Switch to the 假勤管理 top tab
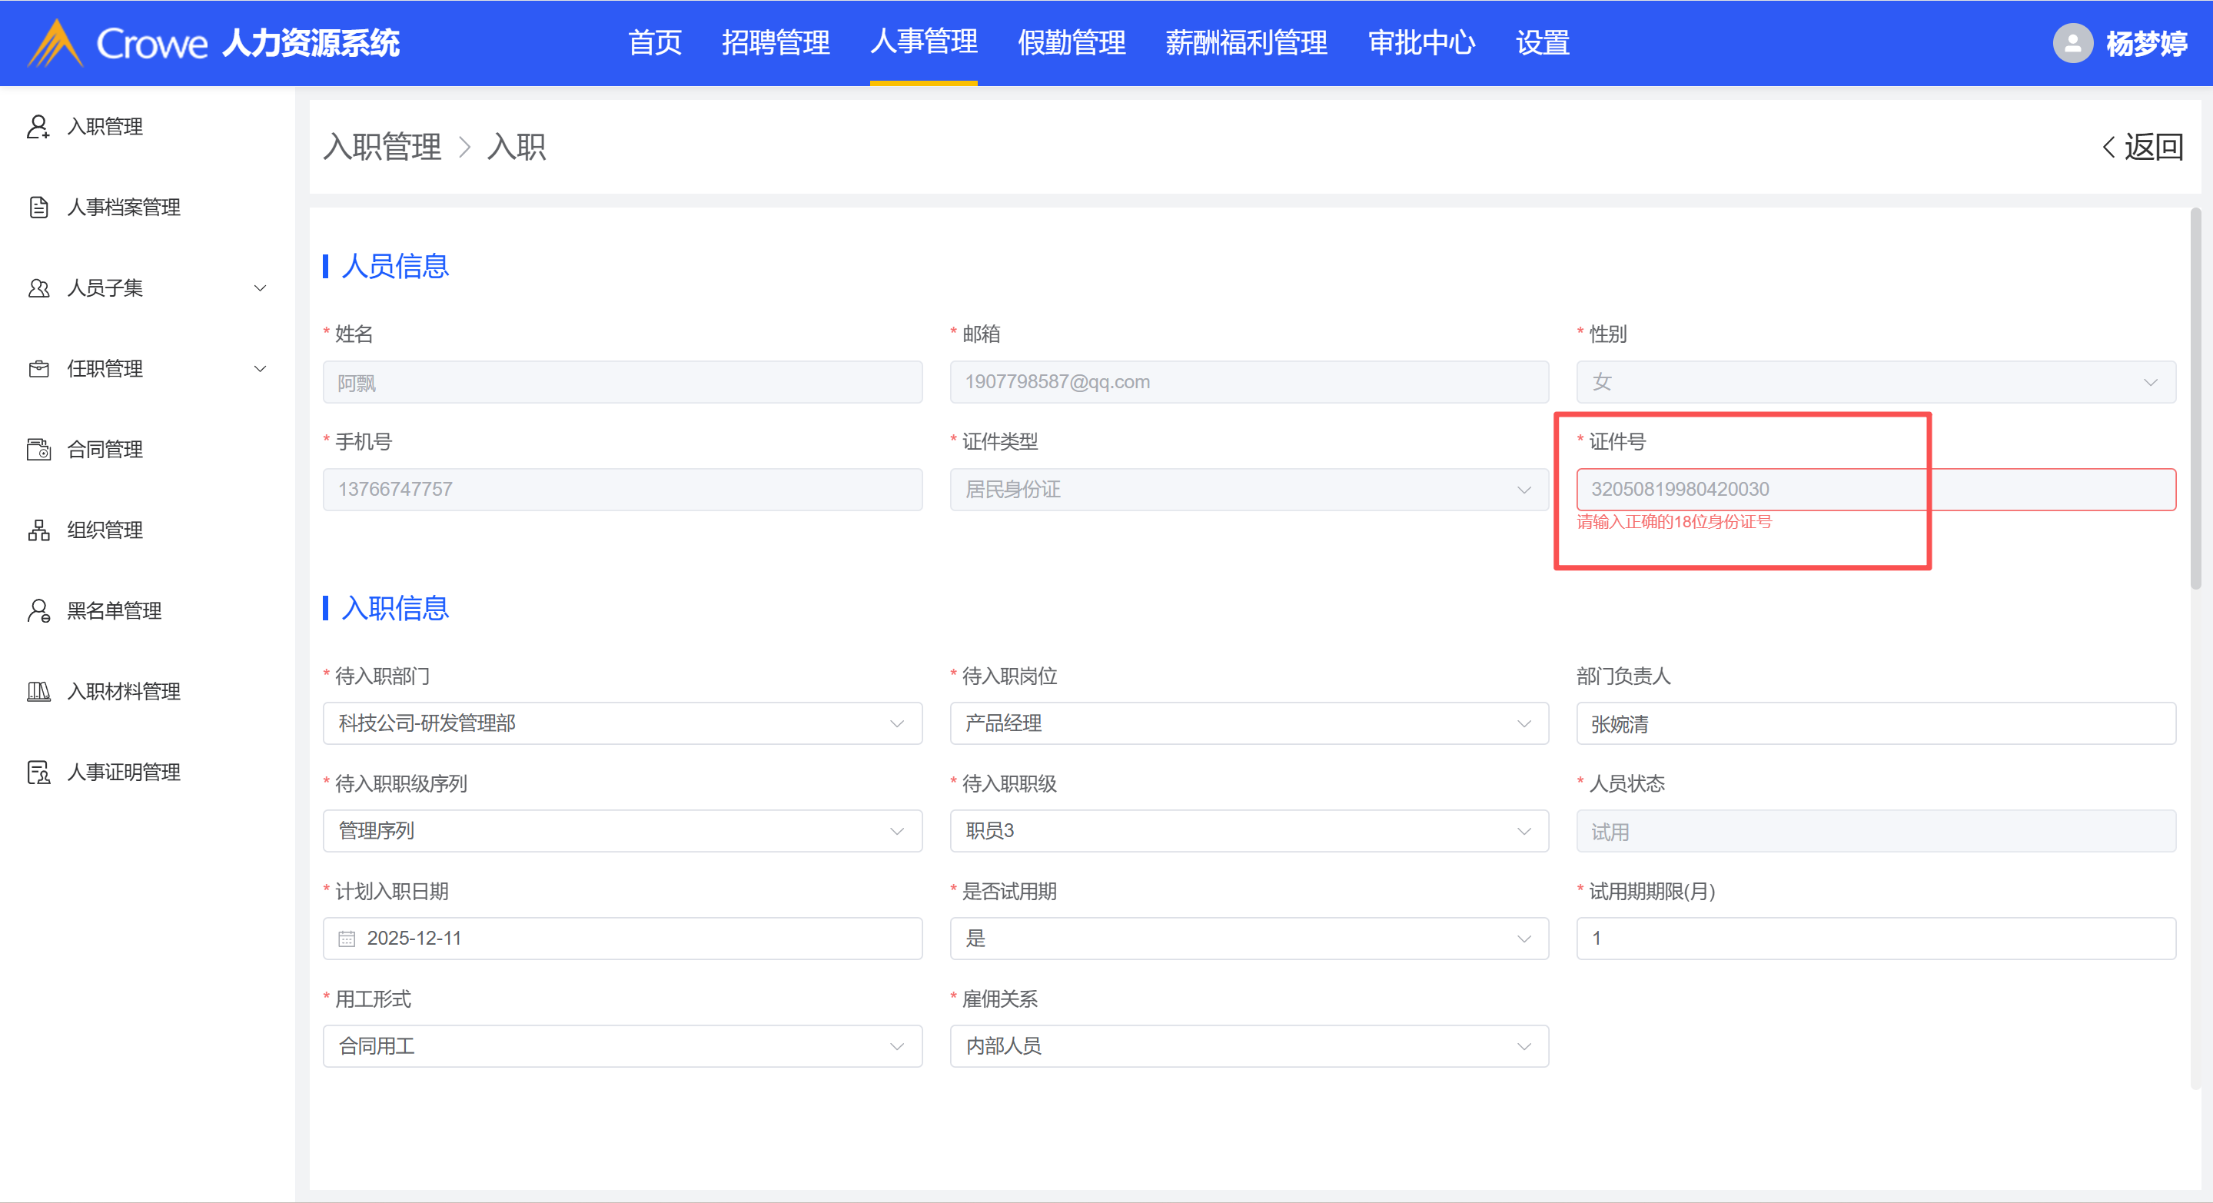Screen dimensions: 2213x1203 click(x=1071, y=43)
